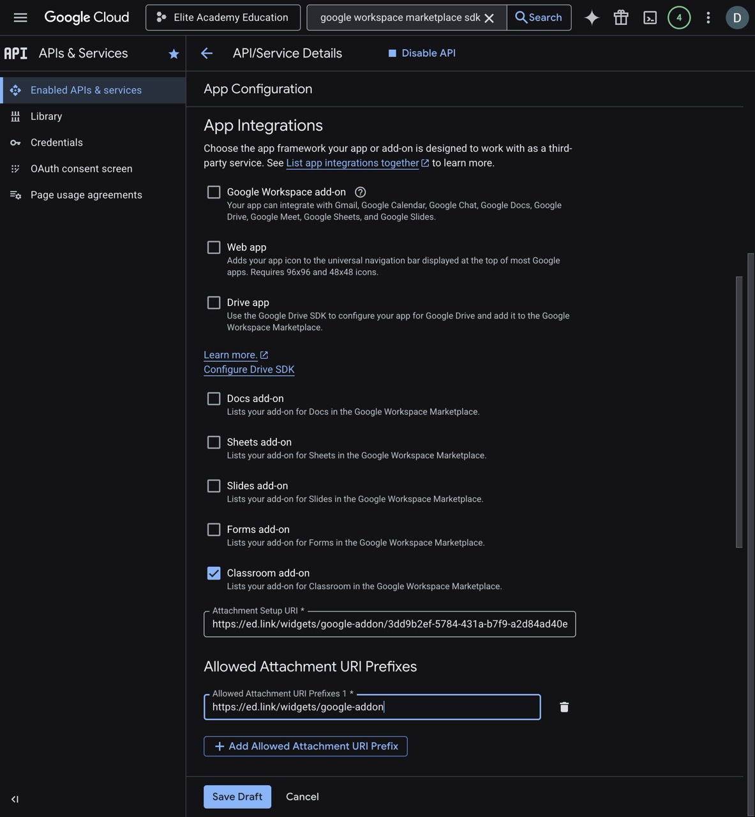
Task: Collapse the sidebar with the bottom-left arrow
Action: click(15, 798)
